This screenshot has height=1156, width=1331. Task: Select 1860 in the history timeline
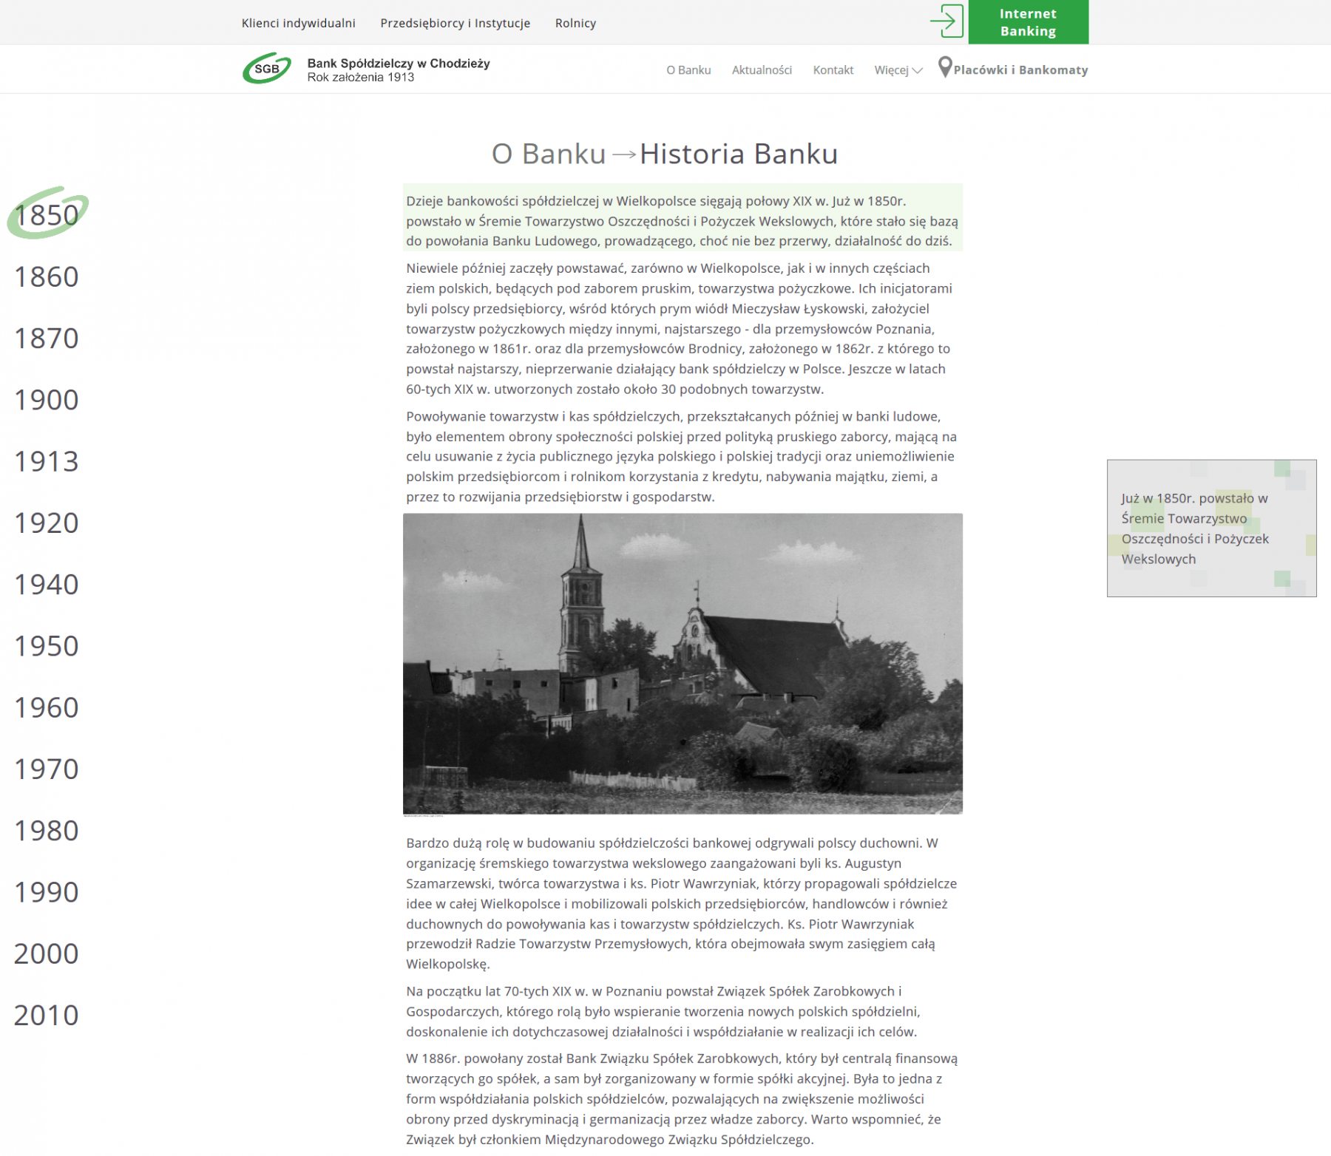[47, 277]
